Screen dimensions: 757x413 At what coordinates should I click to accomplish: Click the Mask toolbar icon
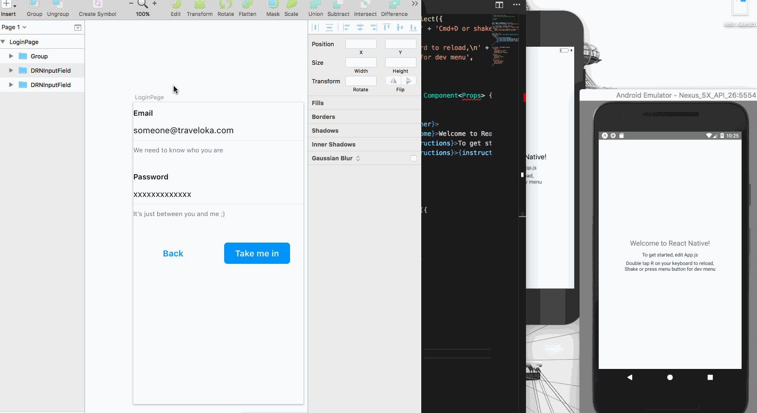(x=273, y=4)
